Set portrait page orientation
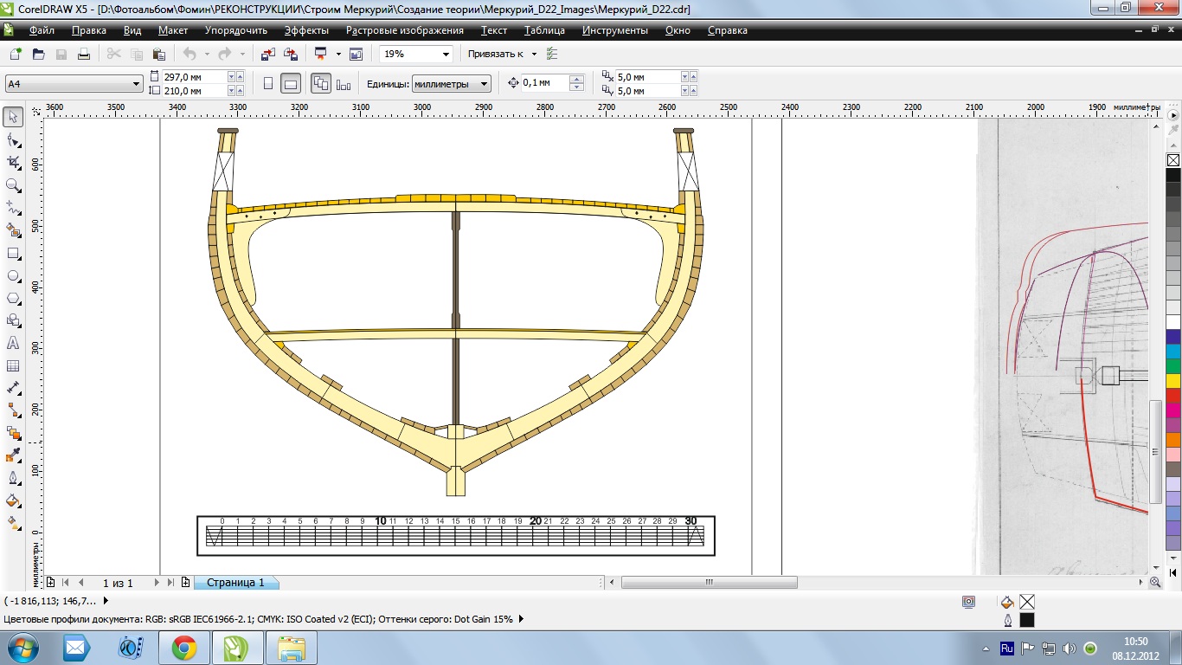 (x=267, y=84)
